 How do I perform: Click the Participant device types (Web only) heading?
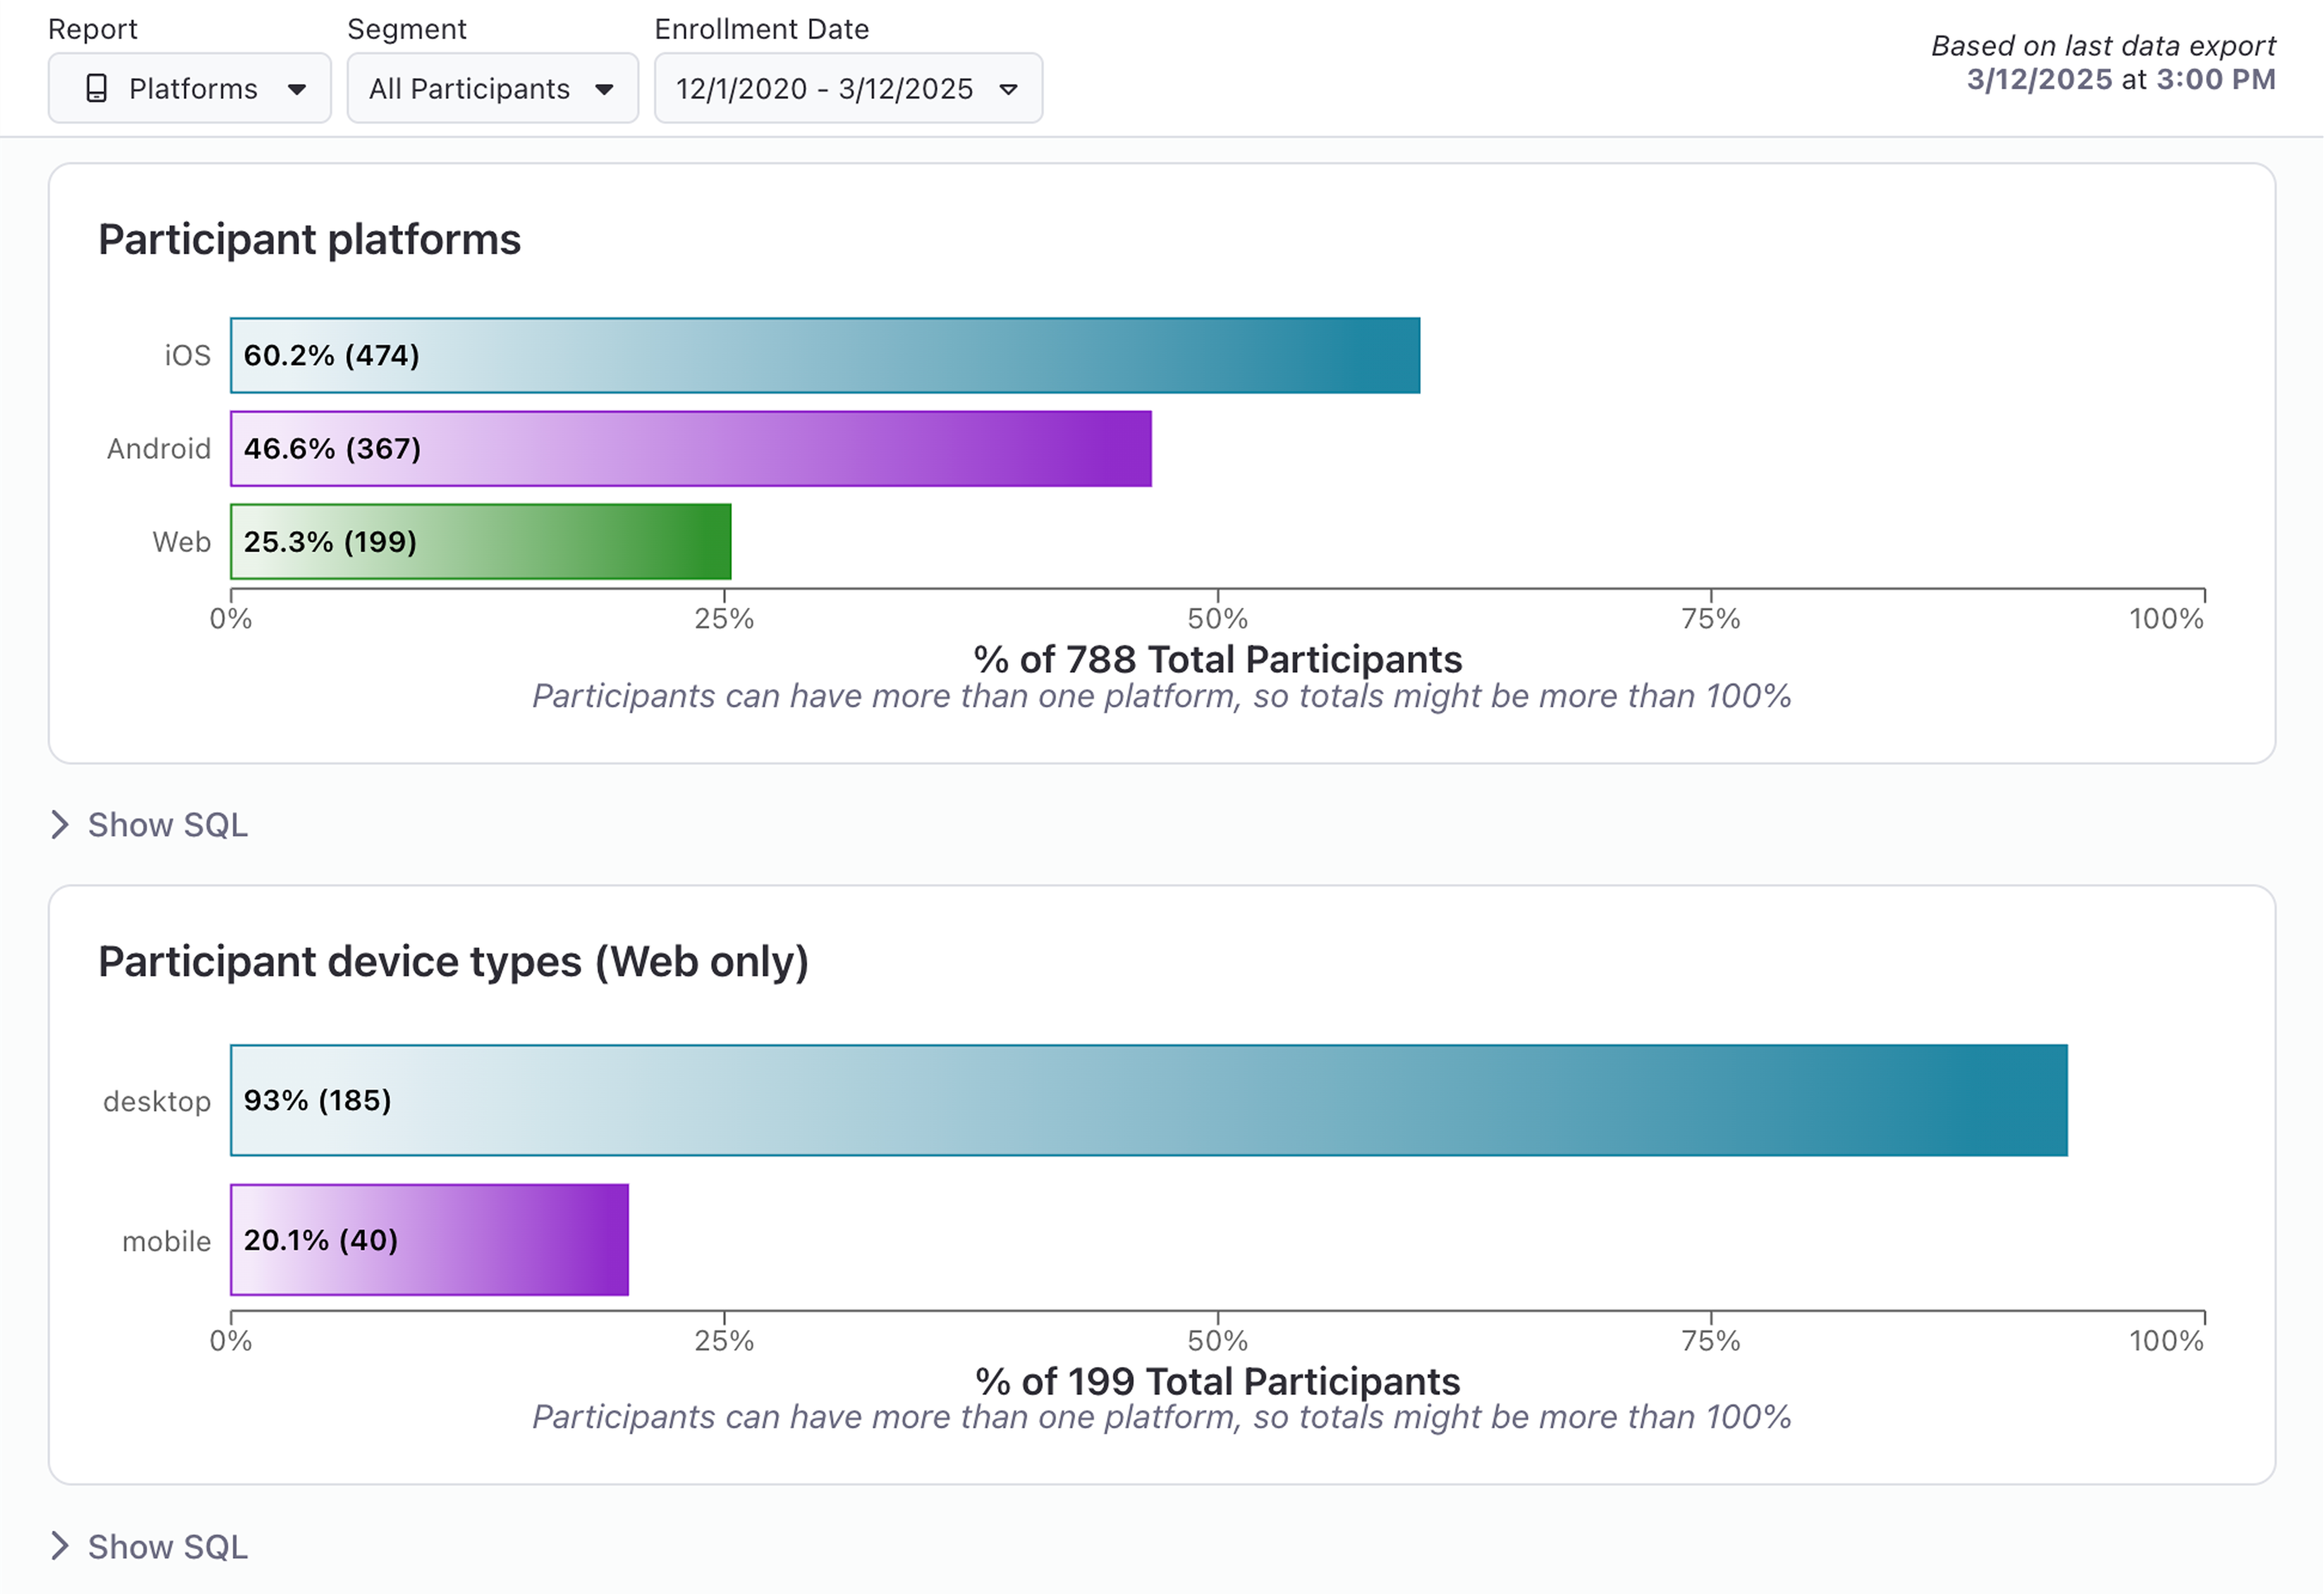[453, 962]
